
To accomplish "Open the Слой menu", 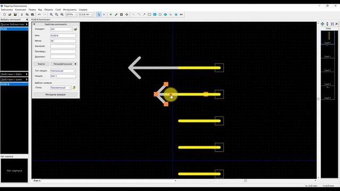I will click(58, 10).
